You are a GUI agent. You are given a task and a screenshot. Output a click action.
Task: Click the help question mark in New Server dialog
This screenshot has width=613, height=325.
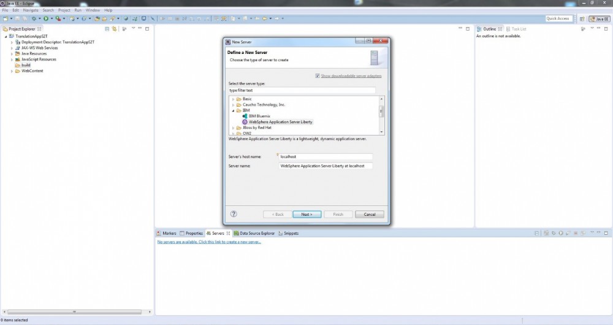point(234,214)
